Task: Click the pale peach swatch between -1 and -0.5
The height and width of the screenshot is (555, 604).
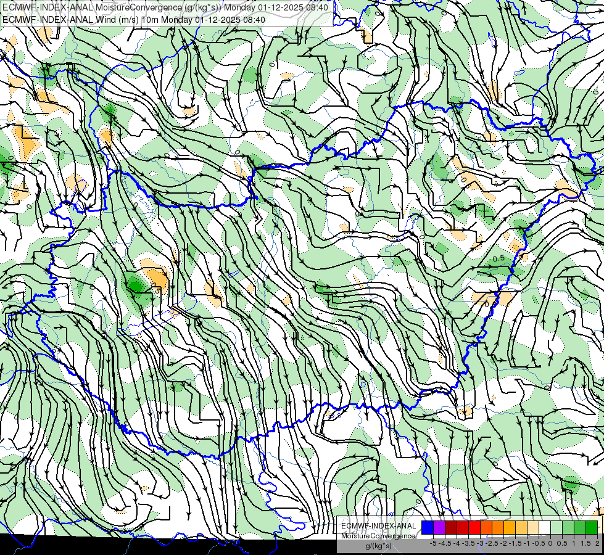Action: 533,527
